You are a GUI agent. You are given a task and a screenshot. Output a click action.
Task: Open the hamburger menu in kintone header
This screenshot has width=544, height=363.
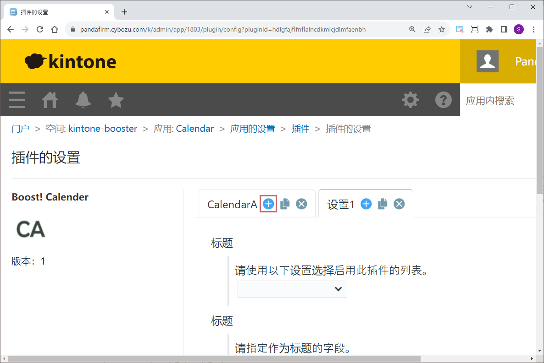coord(17,100)
